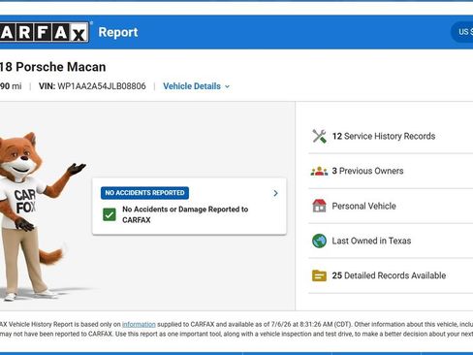473x355 pixels.
Task: Click the VIN number text
Action: [x=102, y=86]
